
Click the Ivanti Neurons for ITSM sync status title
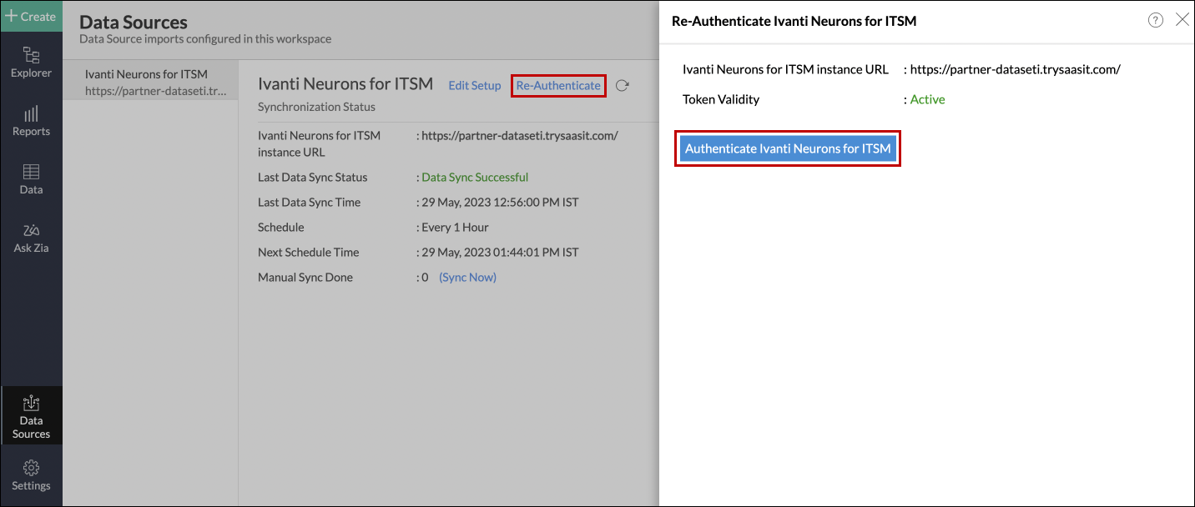click(345, 83)
